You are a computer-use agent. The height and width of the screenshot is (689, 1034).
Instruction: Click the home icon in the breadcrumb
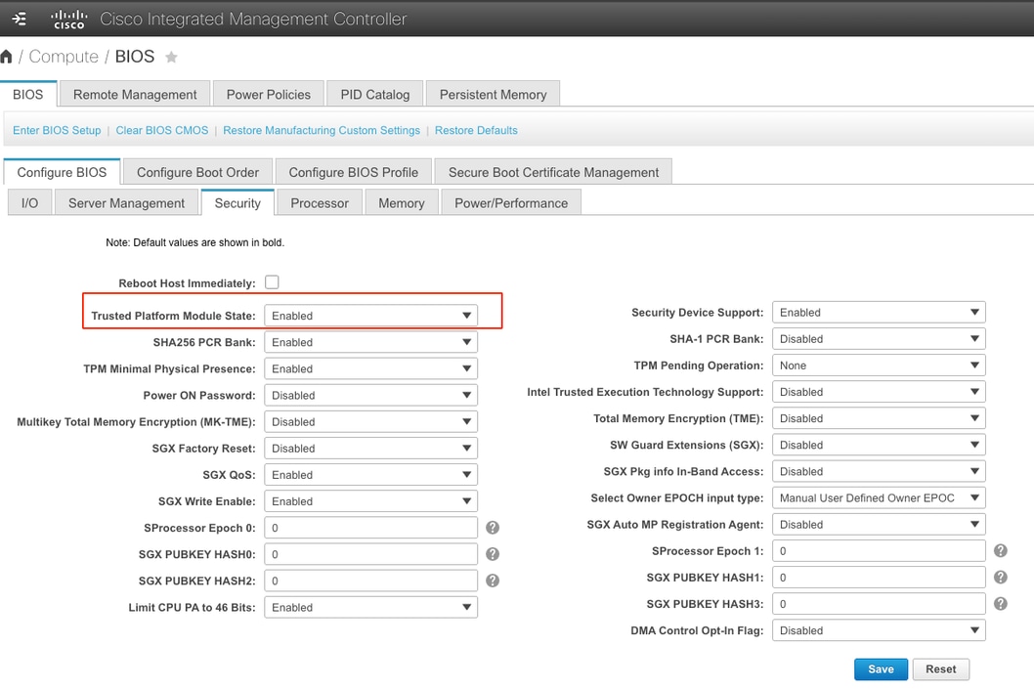coord(8,56)
